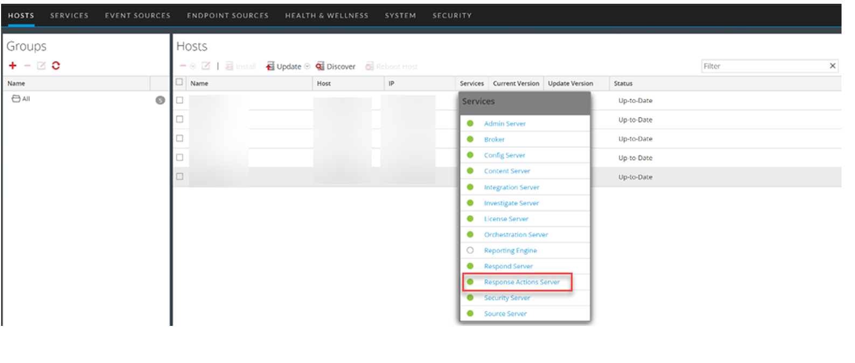
Task: Click the Reporting Engine service link
Action: pyautogui.click(x=510, y=251)
